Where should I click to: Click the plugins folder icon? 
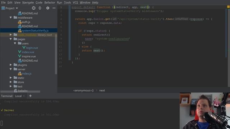15,65
